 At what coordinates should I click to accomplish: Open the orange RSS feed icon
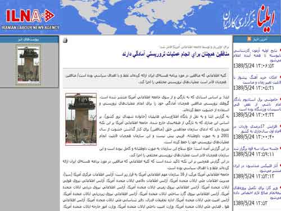pos(249,39)
